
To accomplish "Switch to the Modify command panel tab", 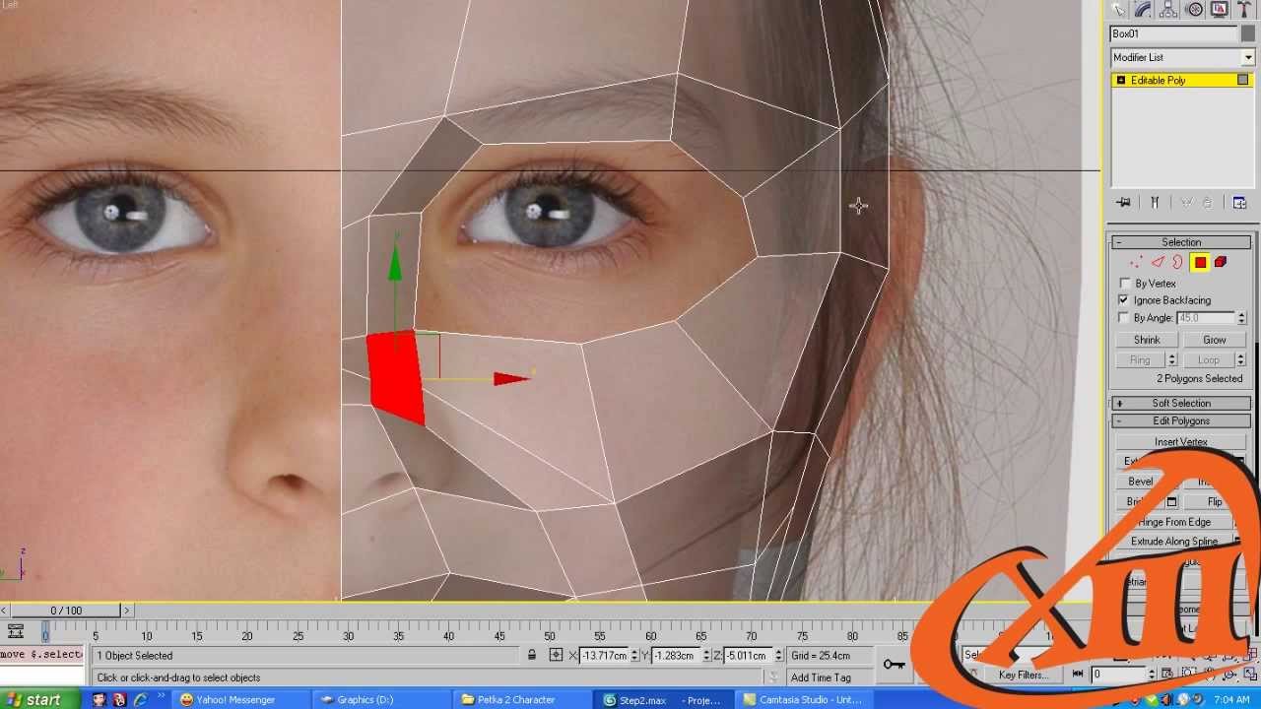I will point(1144,9).
